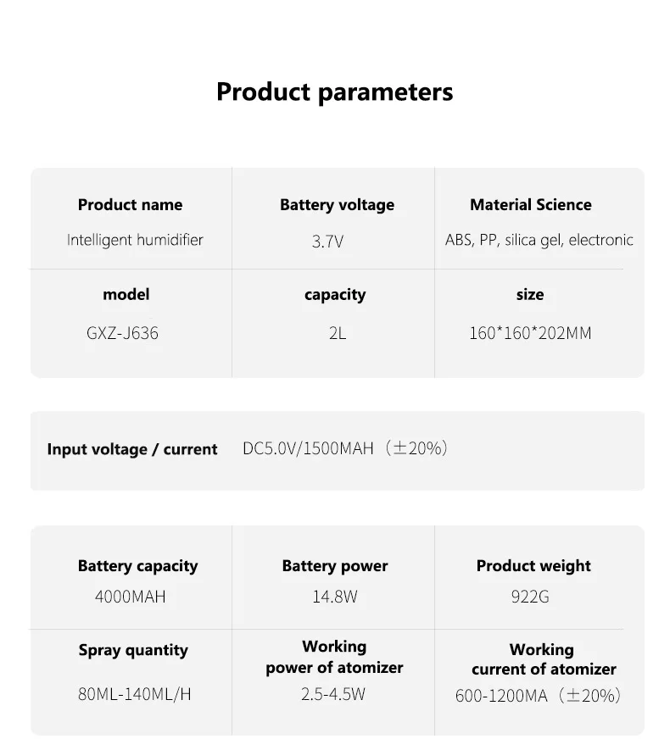Click the Battery capacity label
670x750 pixels.
click(x=137, y=566)
